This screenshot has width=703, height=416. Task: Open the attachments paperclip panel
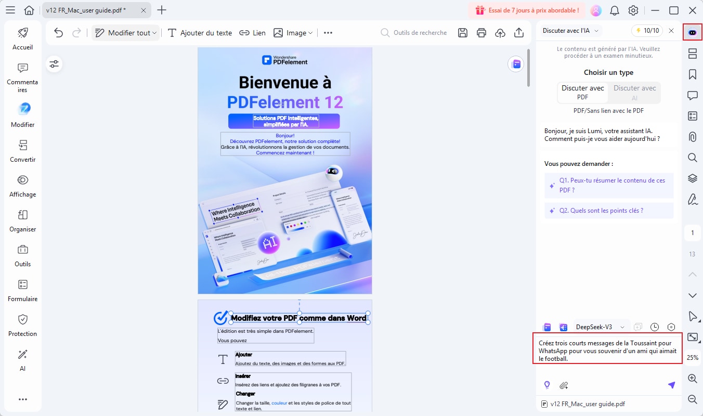692,137
